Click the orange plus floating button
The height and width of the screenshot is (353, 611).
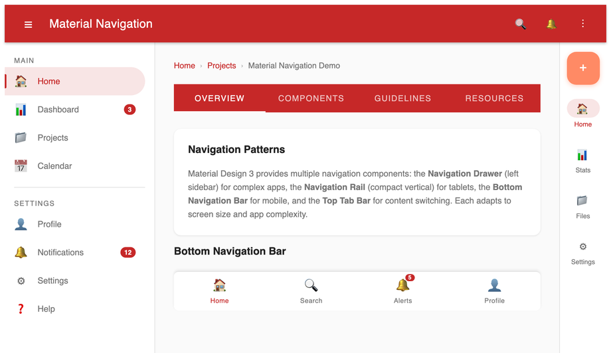click(583, 68)
